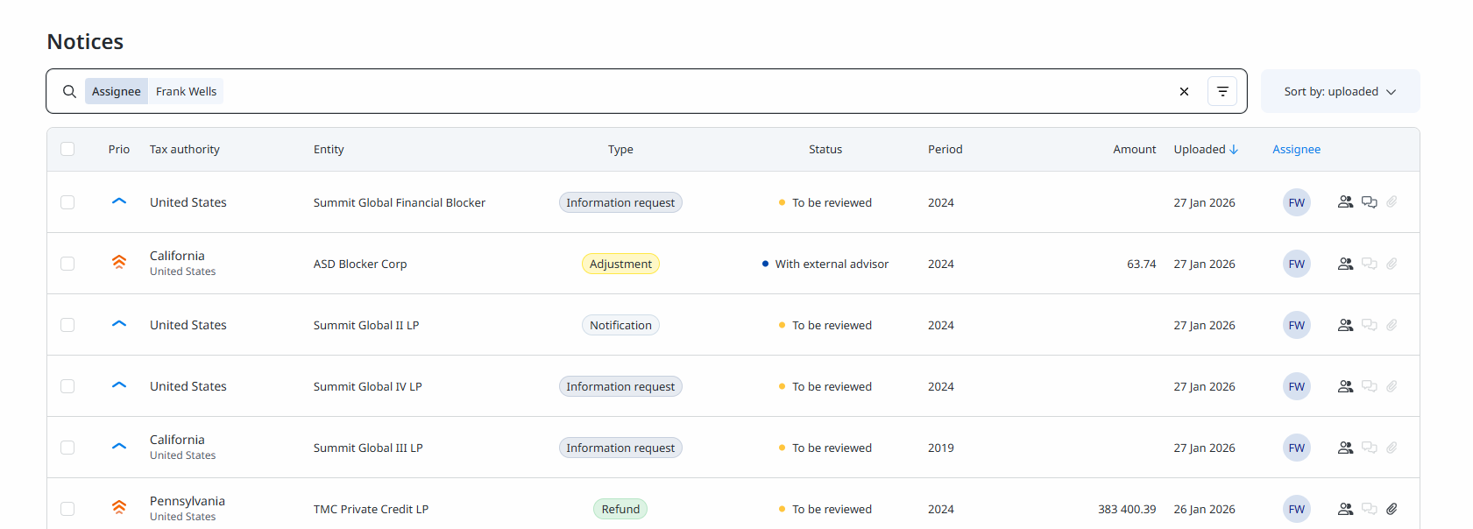Viewport: 1473px width, 529px height.
Task: Click the search magnifier icon
Action: [69, 92]
